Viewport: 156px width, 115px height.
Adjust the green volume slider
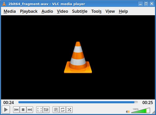[x=141, y=111]
